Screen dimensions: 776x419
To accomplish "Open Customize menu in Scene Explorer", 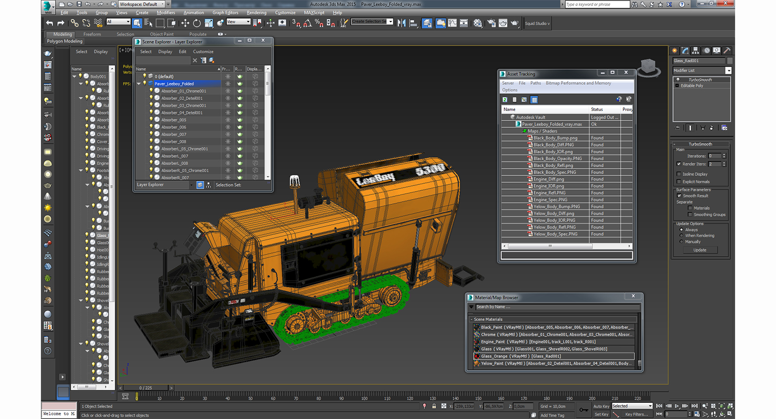I will [203, 51].
